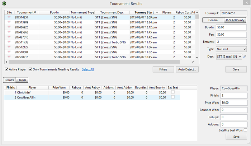Select tournament number 287511732
Screen dimensions: 251x146
[22, 42]
